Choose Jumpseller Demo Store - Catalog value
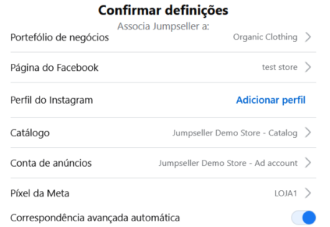Image resolution: width=330 pixels, height=227 pixels. click(x=235, y=133)
